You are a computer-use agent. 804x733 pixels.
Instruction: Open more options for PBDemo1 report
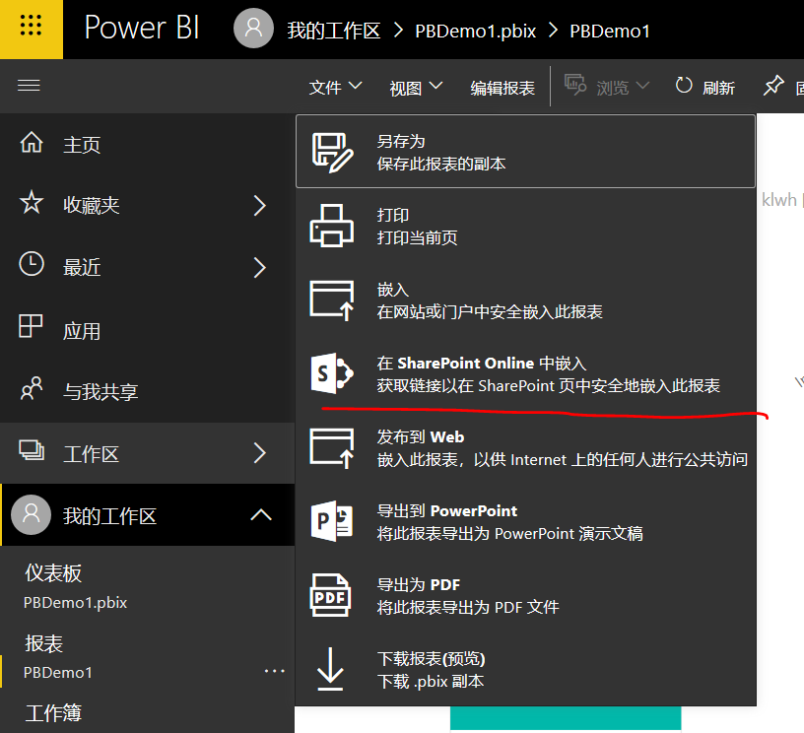274,670
